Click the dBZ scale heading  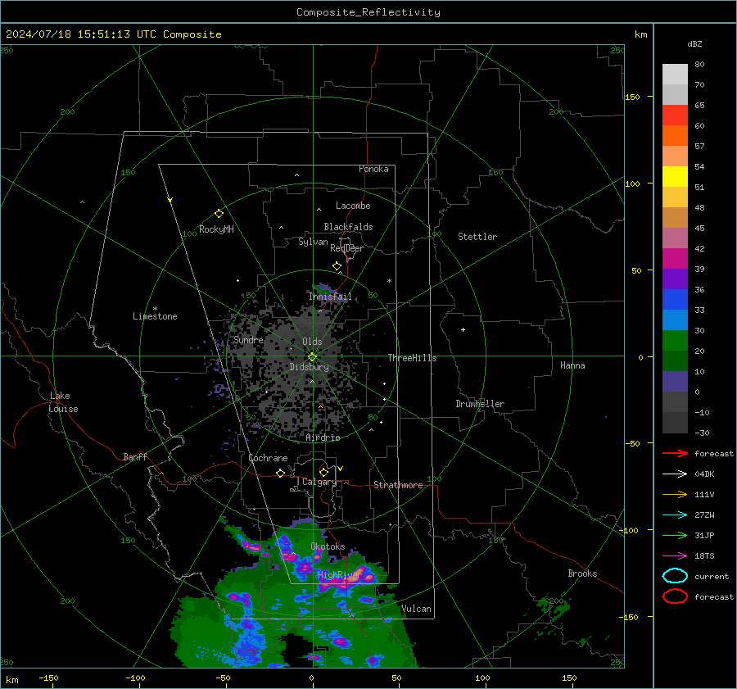694,44
